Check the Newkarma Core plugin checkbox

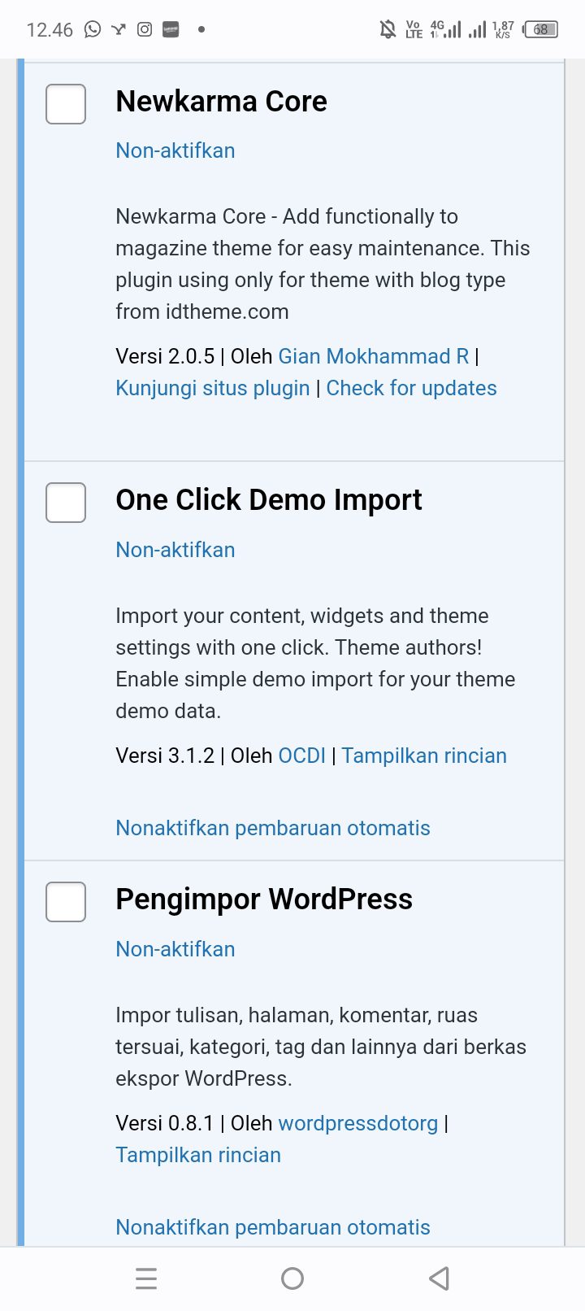tap(66, 104)
